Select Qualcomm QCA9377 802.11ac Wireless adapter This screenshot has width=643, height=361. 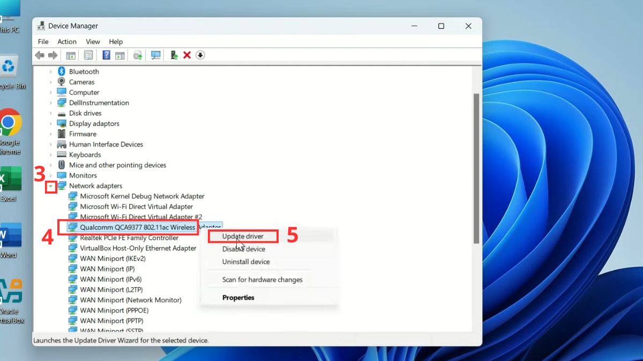click(x=145, y=227)
